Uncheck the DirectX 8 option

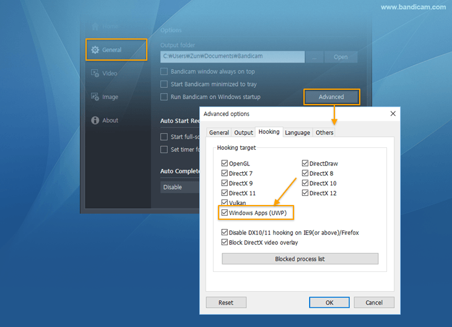[x=305, y=173]
